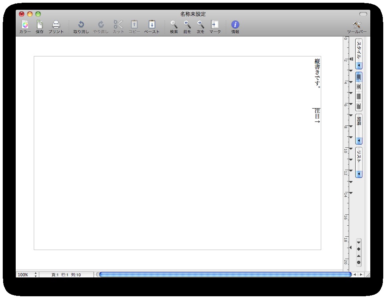The height and width of the screenshot is (299, 386).
Task: Minimize window with yellow button
Action: pyautogui.click(x=30, y=14)
